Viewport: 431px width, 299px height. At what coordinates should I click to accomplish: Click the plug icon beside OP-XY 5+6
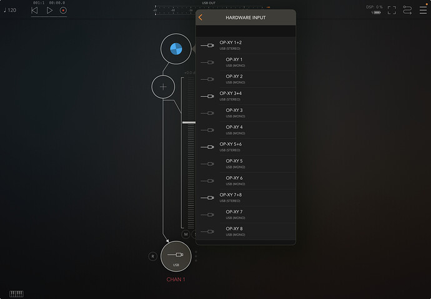click(x=207, y=147)
